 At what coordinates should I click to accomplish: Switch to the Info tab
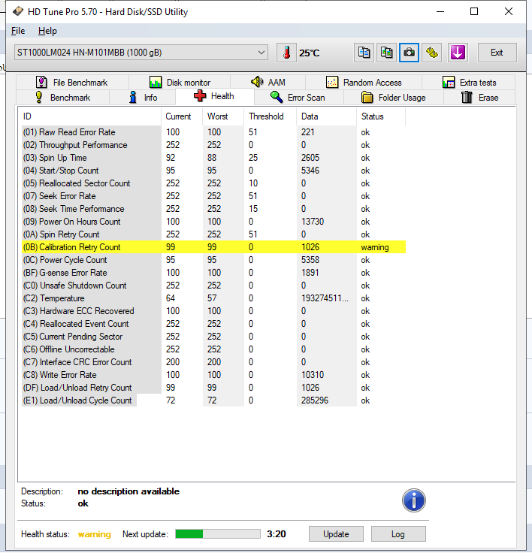[x=143, y=98]
